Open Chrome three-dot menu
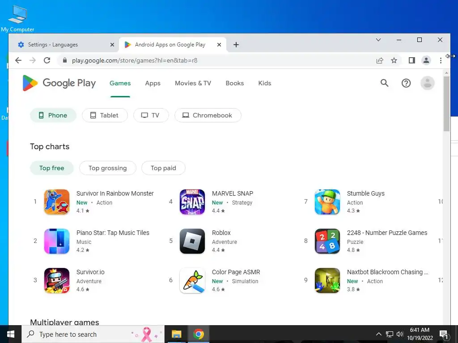 [441, 60]
